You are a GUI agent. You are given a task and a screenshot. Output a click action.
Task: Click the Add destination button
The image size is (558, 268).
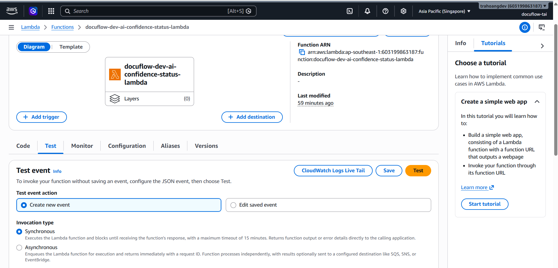tap(252, 117)
